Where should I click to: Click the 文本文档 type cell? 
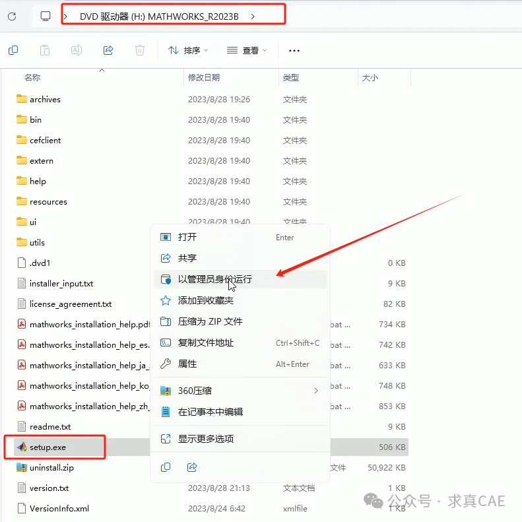pos(299,488)
